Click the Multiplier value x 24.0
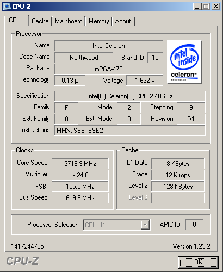Image resolution: width=223 pixels, height=272 pixels. tap(80, 175)
